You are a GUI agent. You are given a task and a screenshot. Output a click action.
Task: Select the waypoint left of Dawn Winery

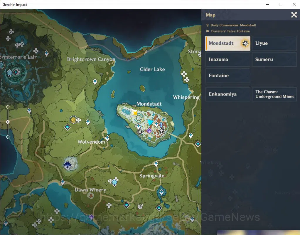pos(63,182)
